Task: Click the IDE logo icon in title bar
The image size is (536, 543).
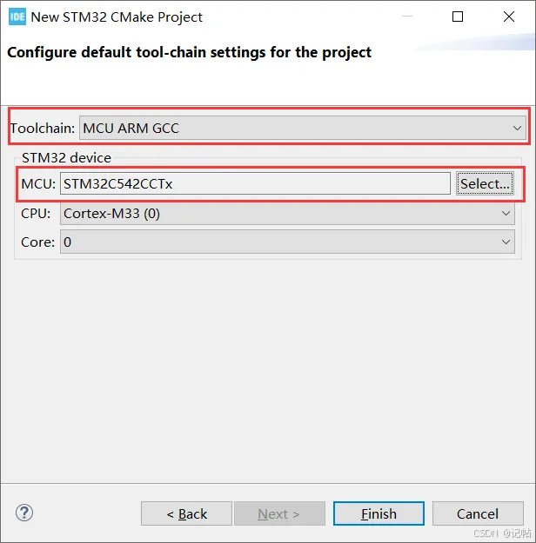Action: point(17,17)
